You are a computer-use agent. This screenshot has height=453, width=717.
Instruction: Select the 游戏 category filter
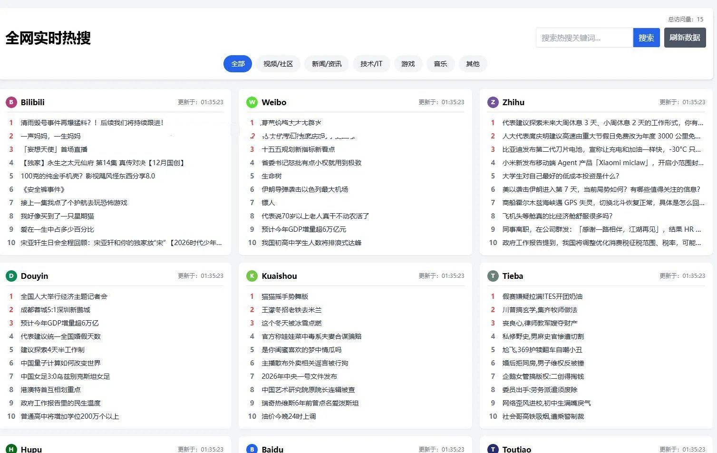point(408,63)
